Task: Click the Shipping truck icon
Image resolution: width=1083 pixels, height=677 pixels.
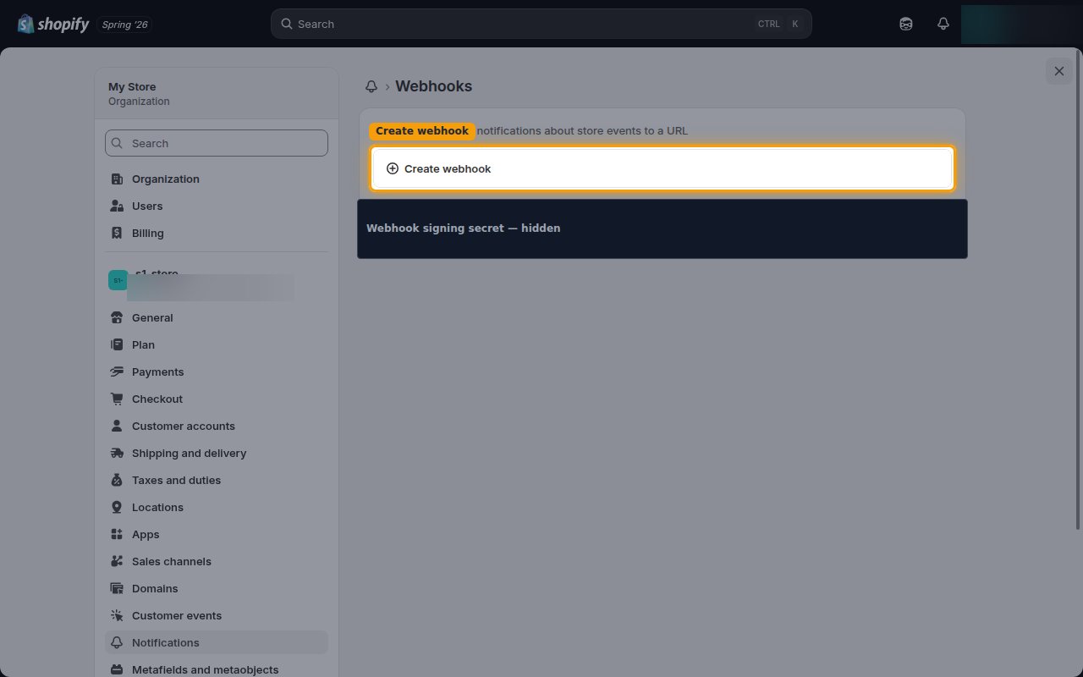Action: 117,453
